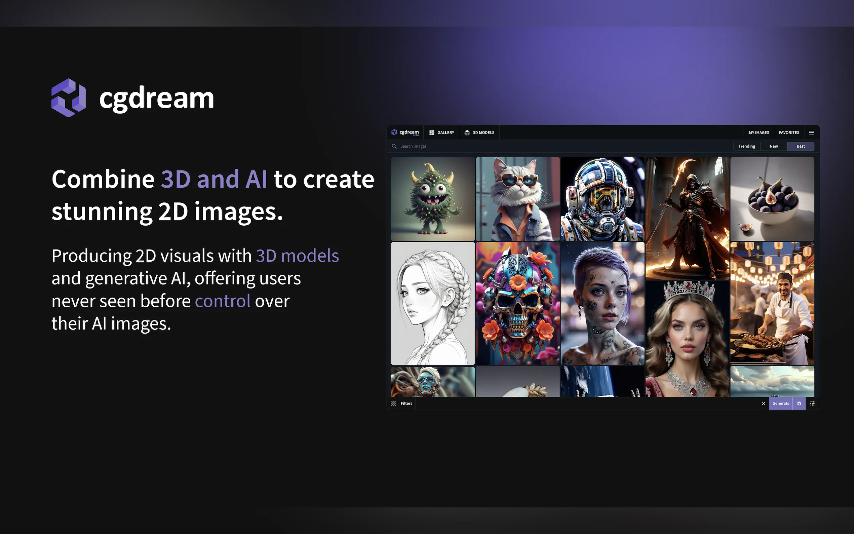Open the hamburger menu icon

click(x=811, y=132)
